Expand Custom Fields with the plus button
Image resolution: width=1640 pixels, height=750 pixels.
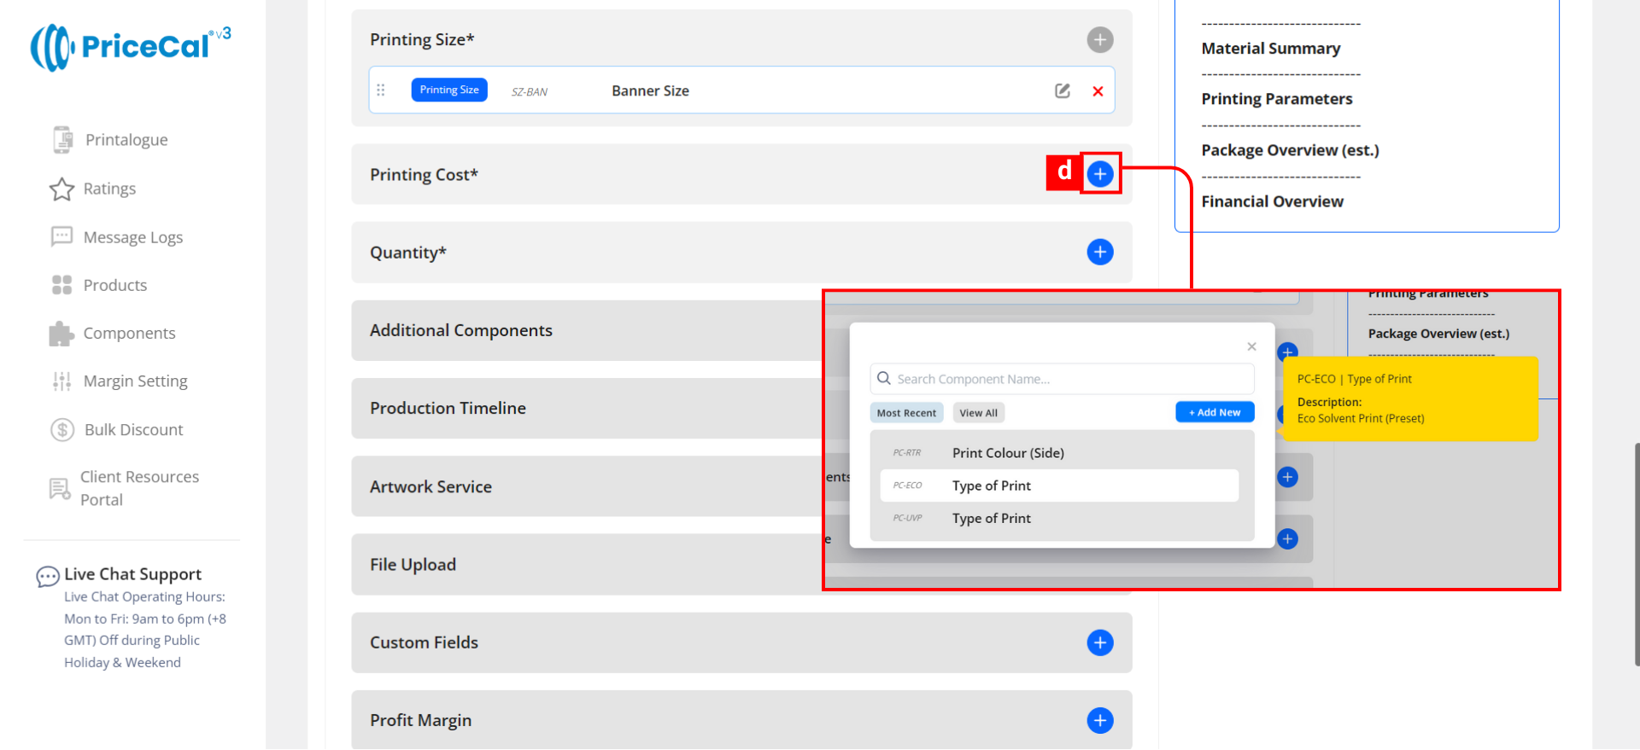[x=1099, y=642]
